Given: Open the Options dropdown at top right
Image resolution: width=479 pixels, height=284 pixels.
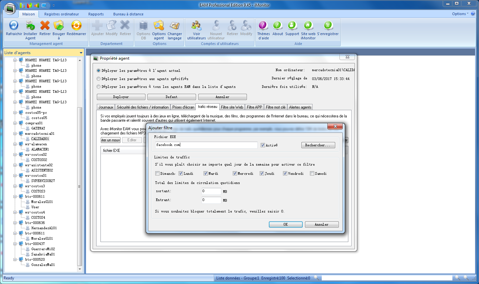Looking at the screenshot, I should tap(460, 14).
